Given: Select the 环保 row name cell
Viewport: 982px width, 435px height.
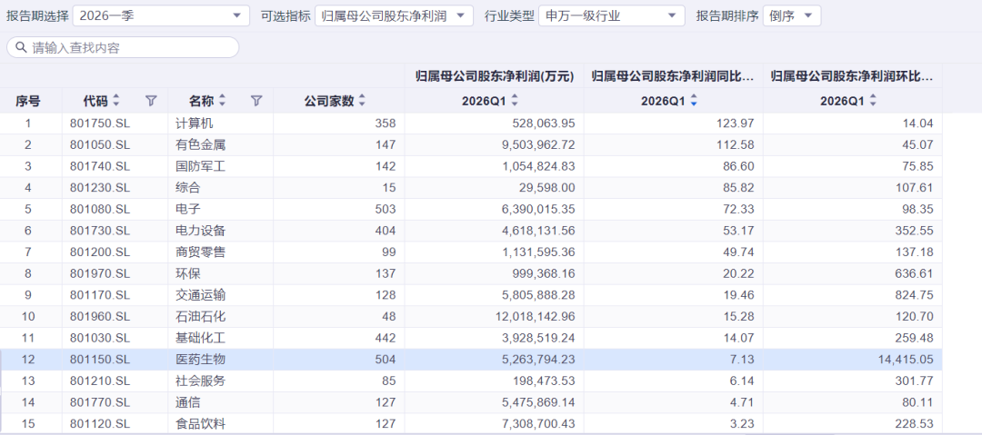Looking at the screenshot, I should tap(220, 274).
